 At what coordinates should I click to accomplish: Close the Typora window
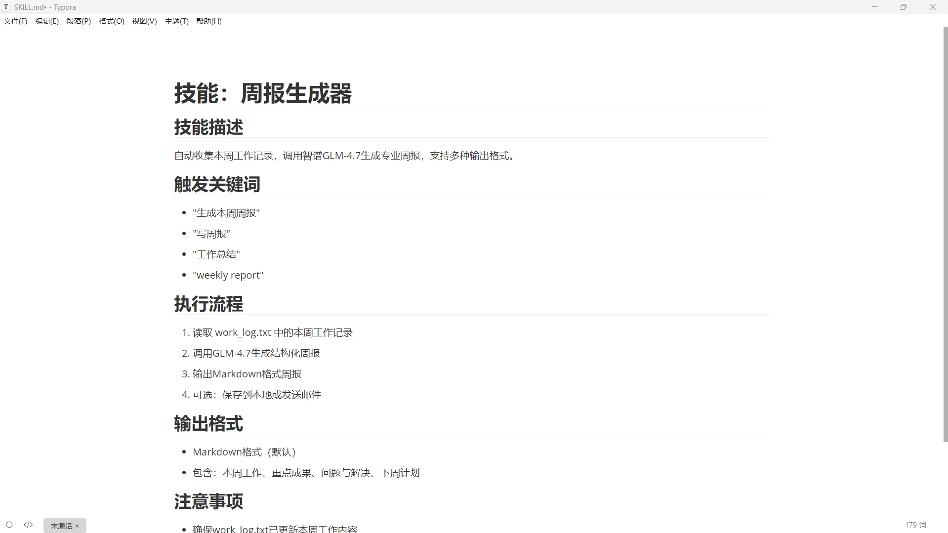(x=933, y=7)
